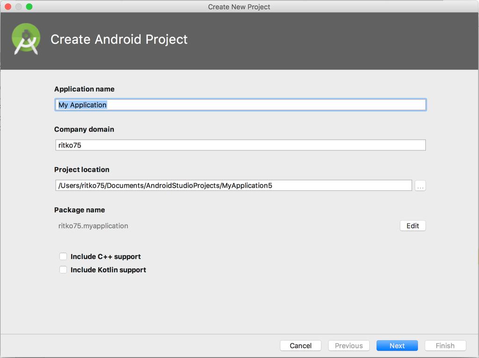Click the Application name input field
Screen dimensions: 479x358
click(240, 105)
